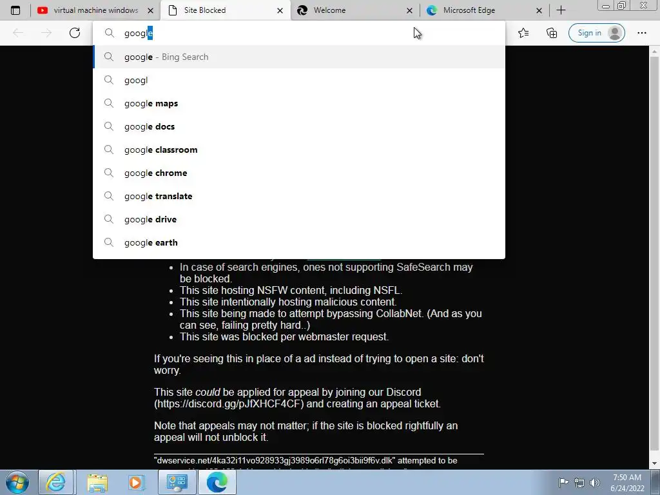Select the google drive suggestion
Viewport: 660px width, 495px height.
pos(299,219)
